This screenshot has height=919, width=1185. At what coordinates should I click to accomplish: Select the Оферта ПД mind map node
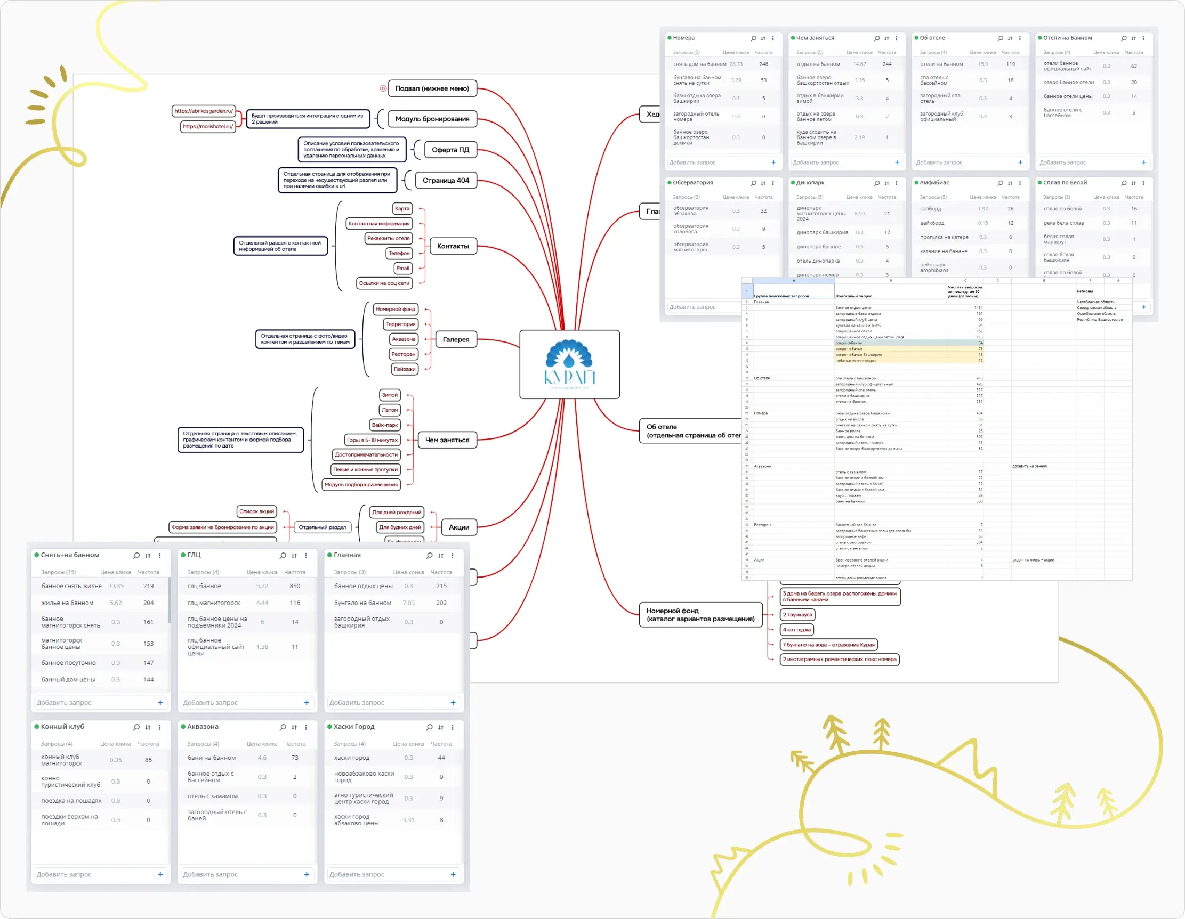point(450,150)
